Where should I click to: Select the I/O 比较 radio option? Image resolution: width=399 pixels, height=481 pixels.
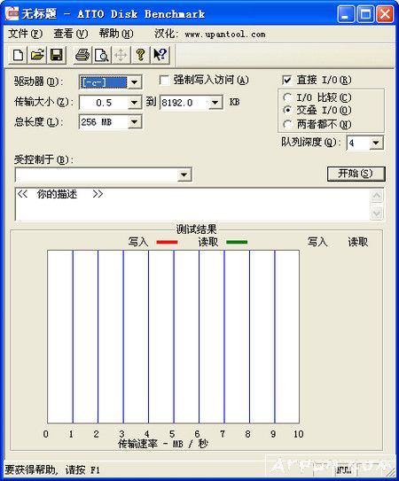coord(287,97)
